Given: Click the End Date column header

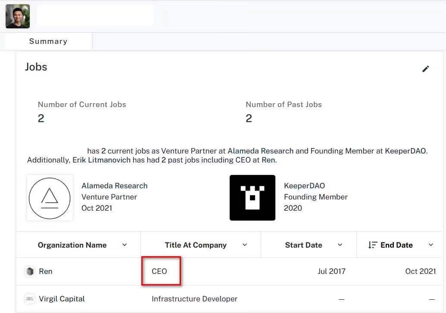Looking at the screenshot, I should click(396, 245).
